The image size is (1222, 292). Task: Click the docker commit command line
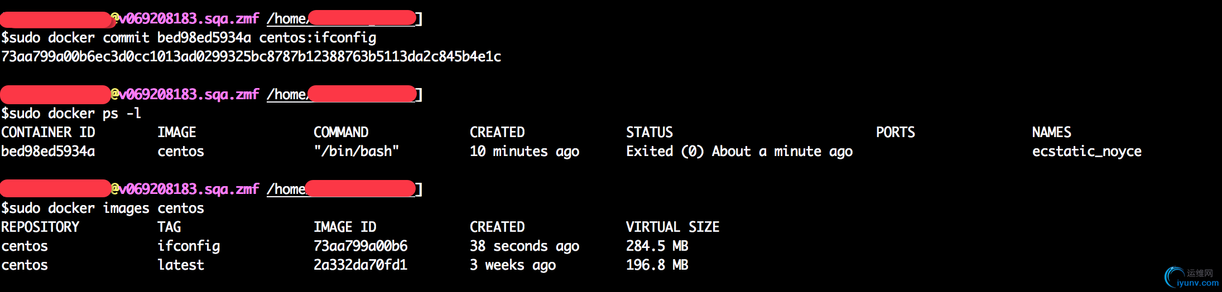point(189,38)
